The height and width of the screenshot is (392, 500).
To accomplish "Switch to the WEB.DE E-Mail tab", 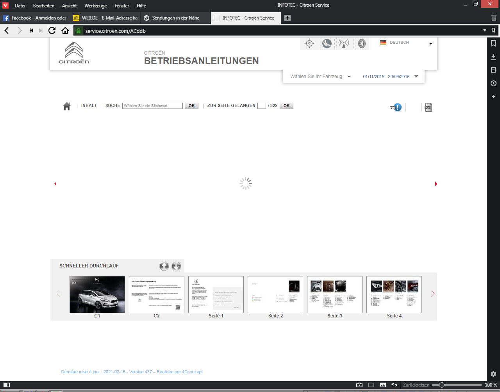I will point(105,18).
